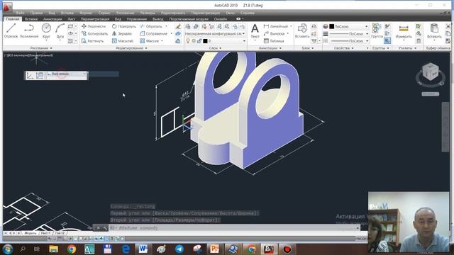Image resolution: width=454 pixels, height=255 pixels.
Task: Select the Отрезок (Line) tool
Action: 11,30
